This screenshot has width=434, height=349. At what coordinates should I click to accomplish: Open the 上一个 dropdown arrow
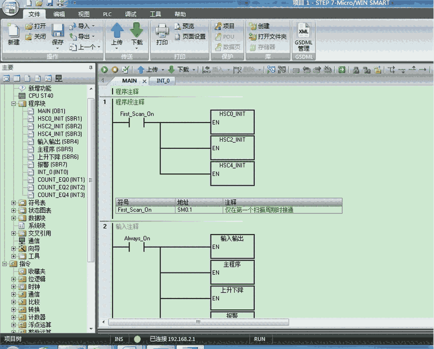(x=99, y=47)
